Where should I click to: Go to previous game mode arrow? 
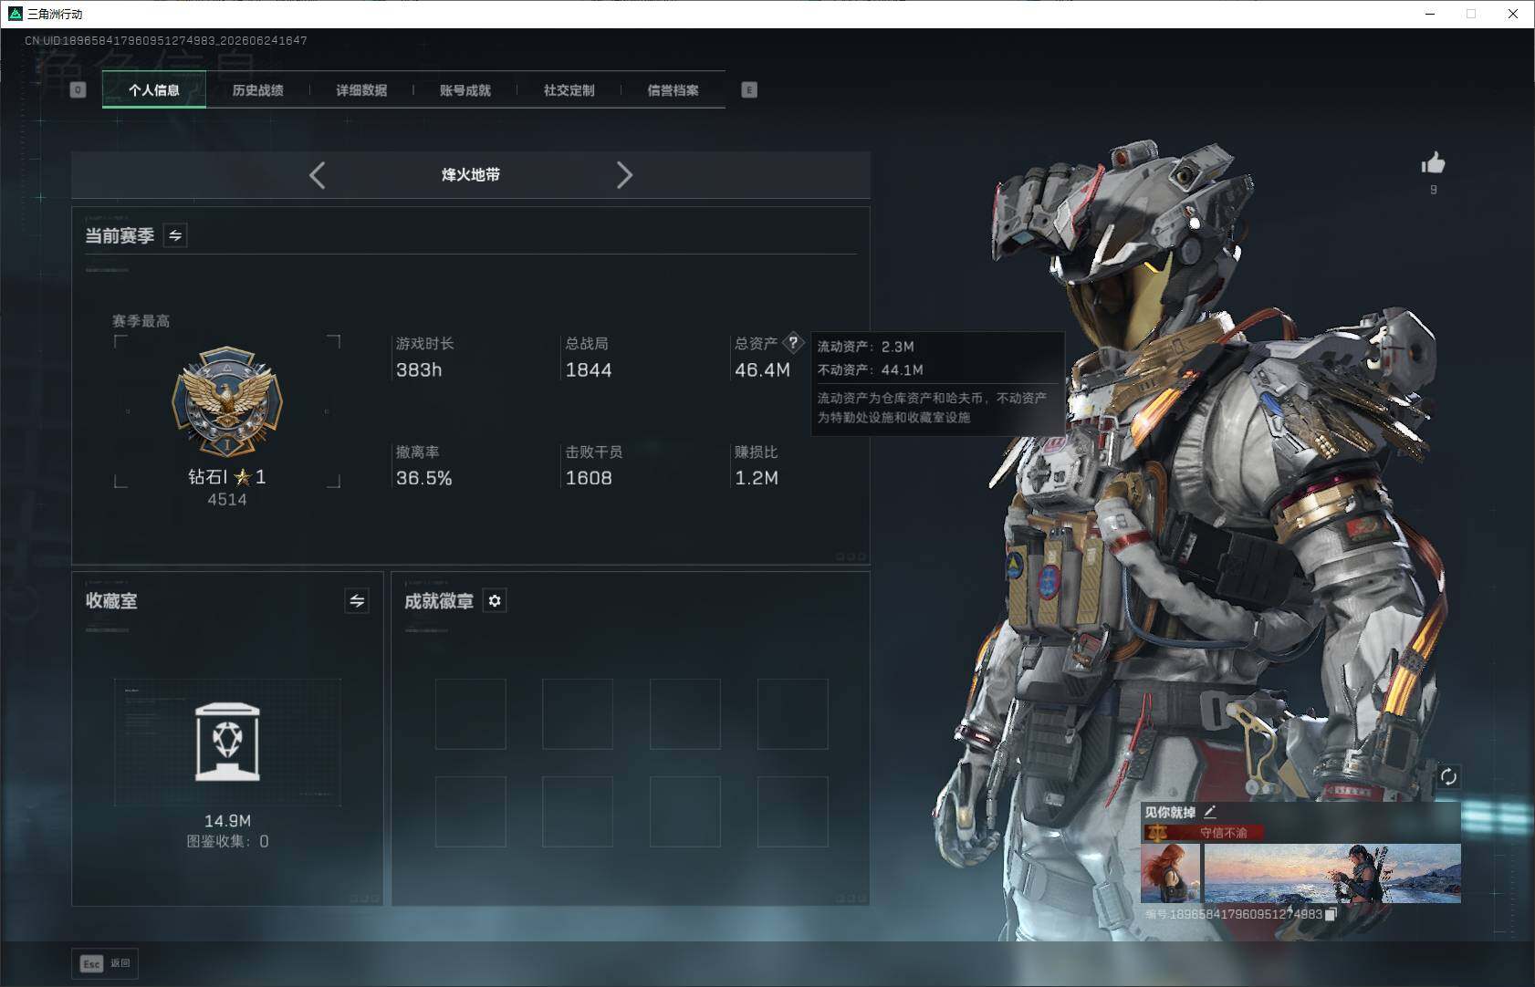click(x=317, y=175)
